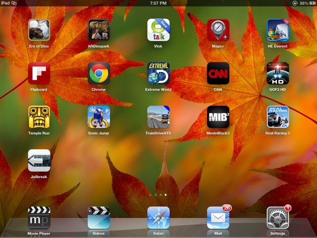Open Settings from the dock

point(277,218)
